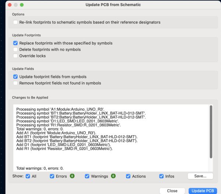Check Remove footprint fields not found in symbols

click(x=15, y=83)
